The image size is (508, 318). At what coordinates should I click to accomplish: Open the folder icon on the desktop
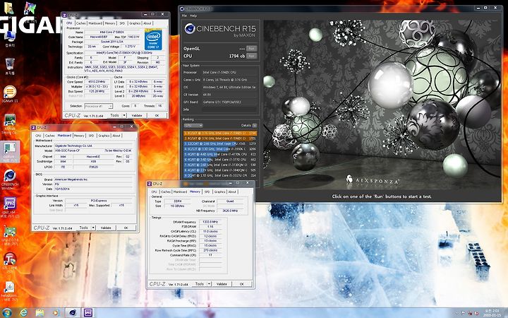pos(8,8)
